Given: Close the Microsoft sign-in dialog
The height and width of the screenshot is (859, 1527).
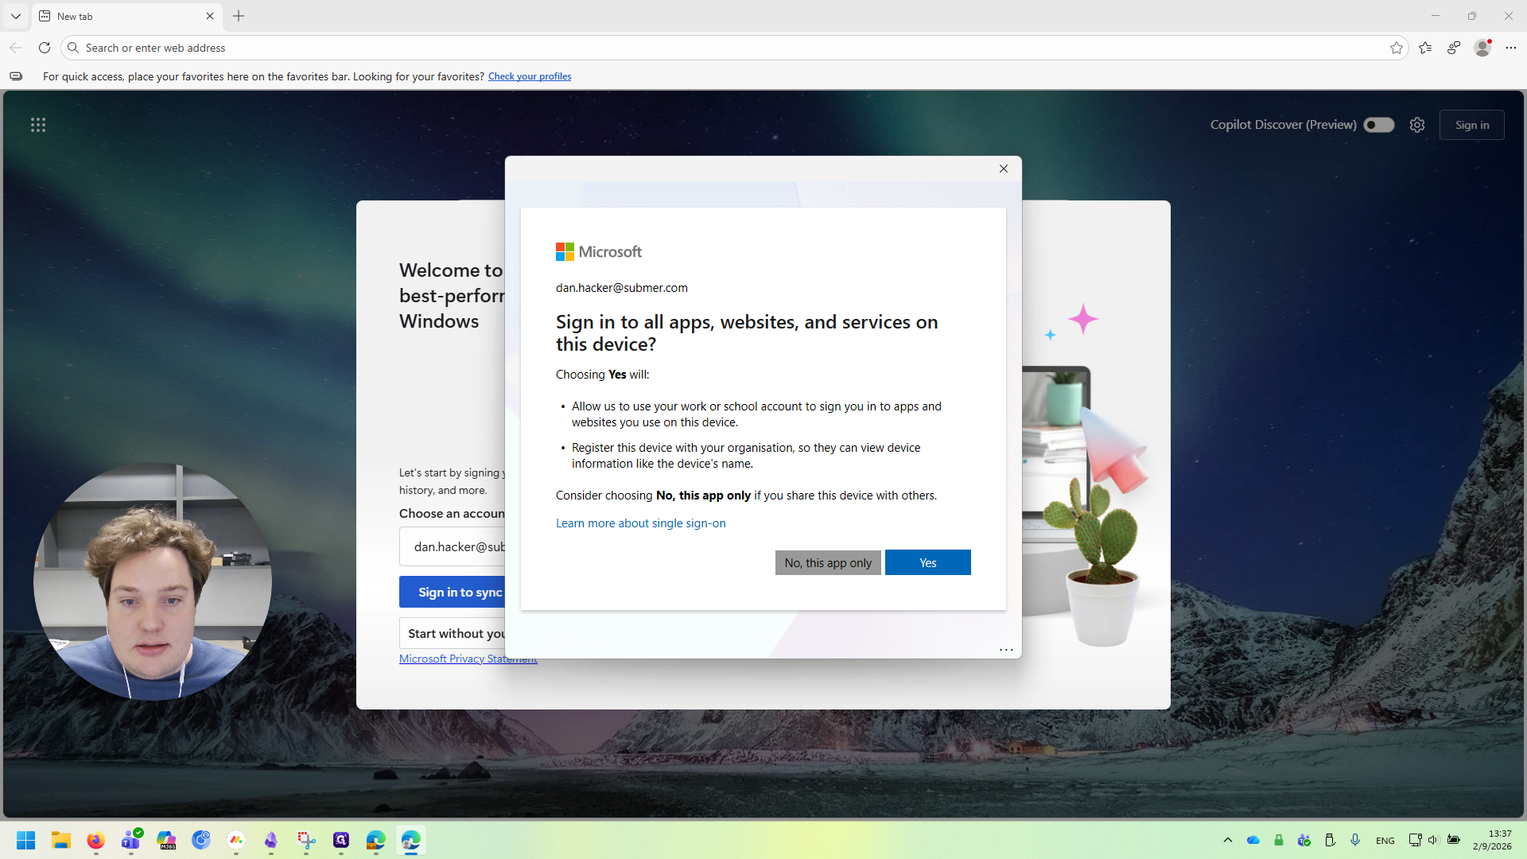Looking at the screenshot, I should [1004, 169].
